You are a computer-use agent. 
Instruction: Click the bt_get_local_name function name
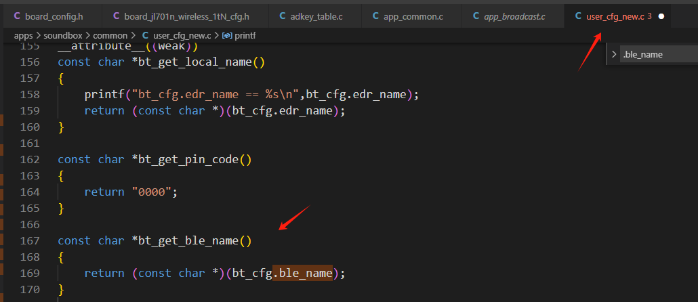tap(195, 62)
